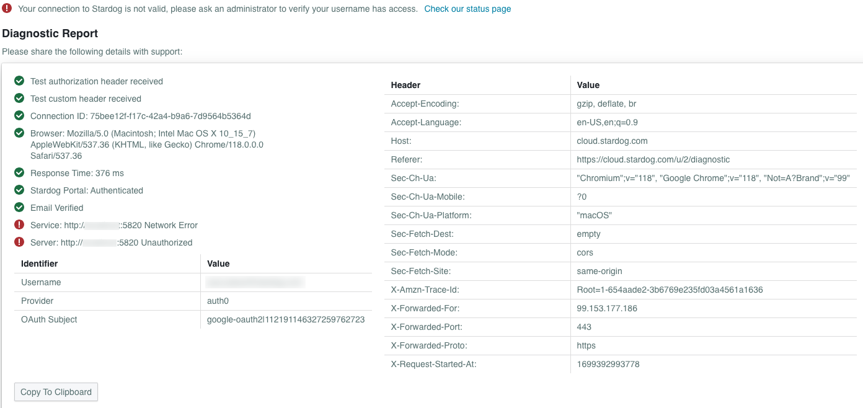This screenshot has height=408, width=863.
Task: Click the check beside "Response Time: 376 ms"
Action: tap(19, 172)
